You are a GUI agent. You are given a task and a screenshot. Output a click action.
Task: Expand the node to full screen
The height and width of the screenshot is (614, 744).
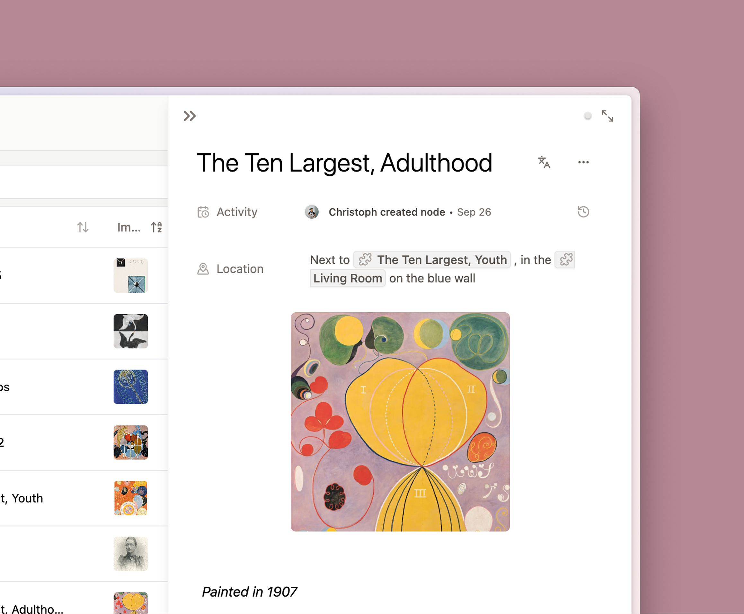point(607,116)
